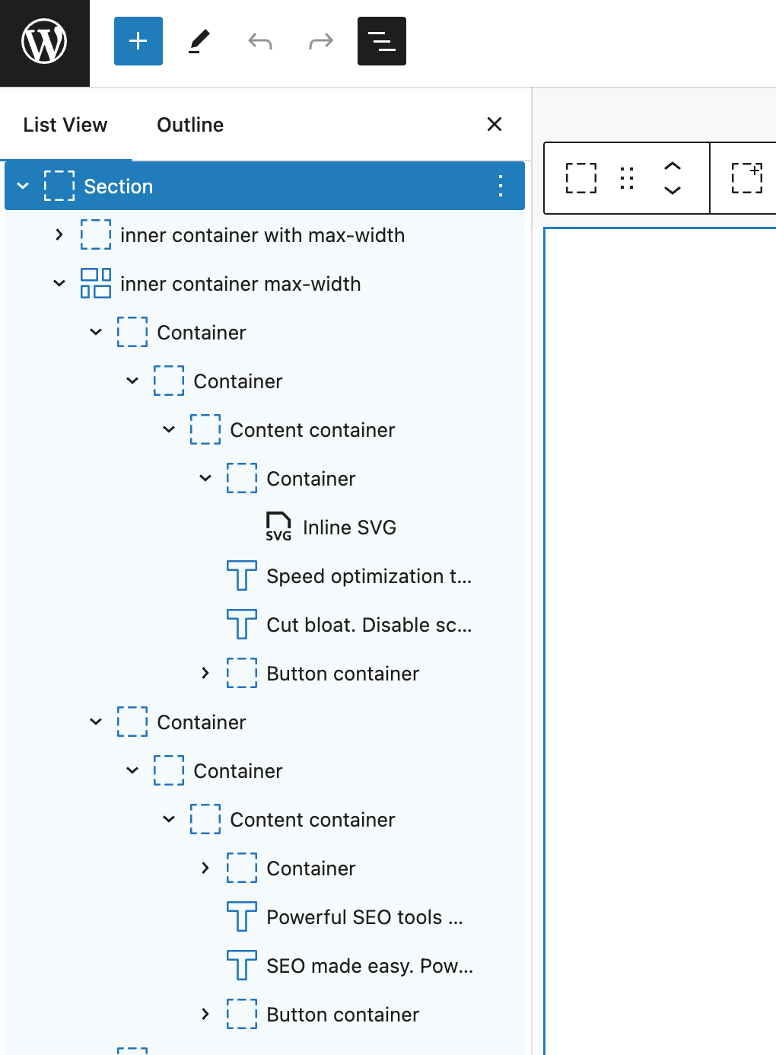Toggle the Document Overview list icon
Image resolution: width=776 pixels, height=1055 pixels.
382,41
